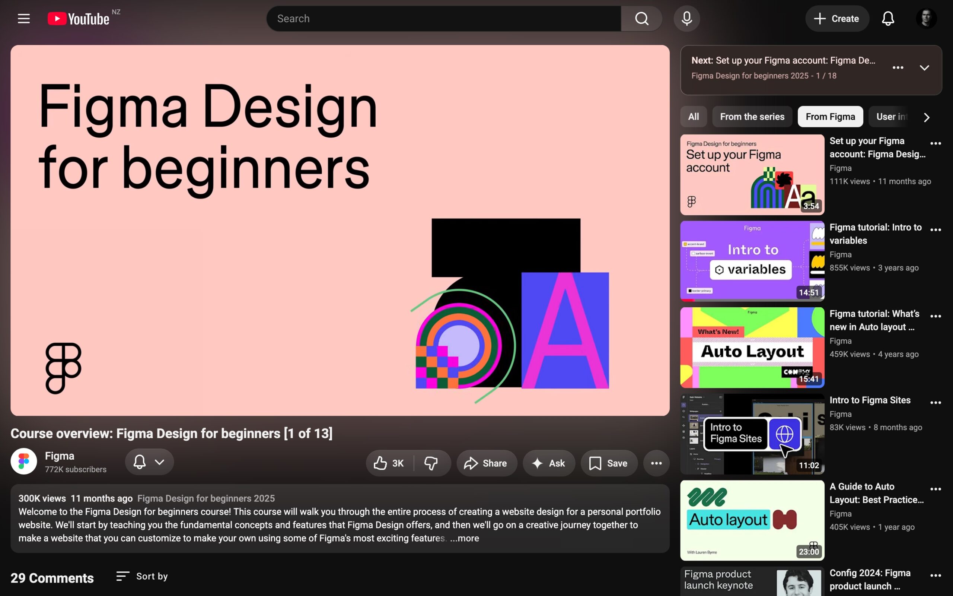Click the main video player
This screenshot has height=596, width=953.
340,230
